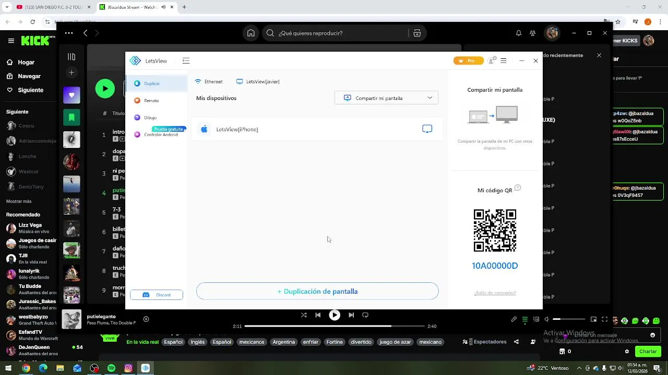Click the Charlar chat send button
668x375 pixels.
(648, 352)
